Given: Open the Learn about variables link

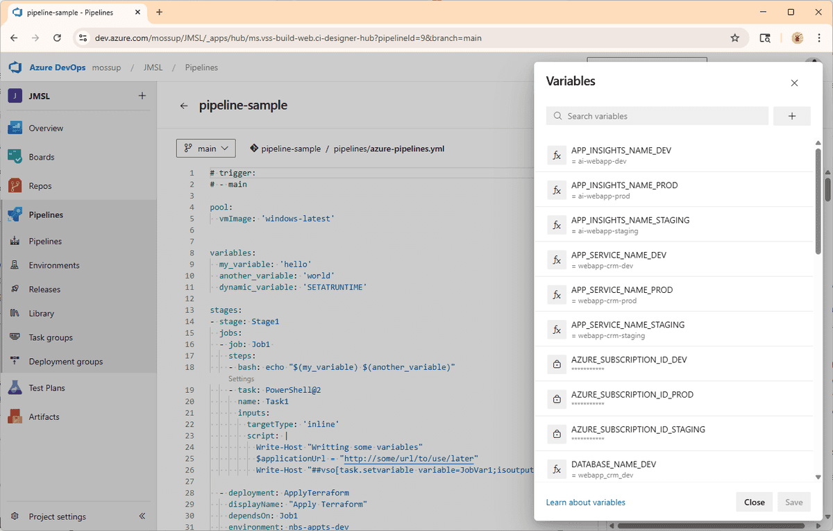Looking at the screenshot, I should 585,501.
